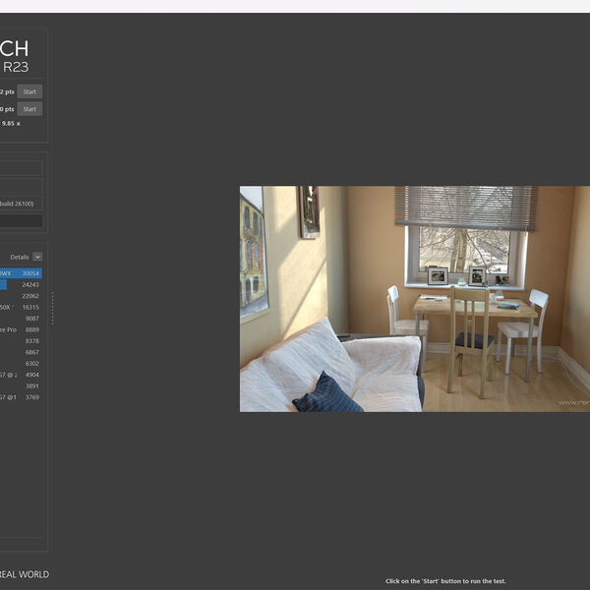Click the R23 version title text
This screenshot has width=590, height=590.
16,67
